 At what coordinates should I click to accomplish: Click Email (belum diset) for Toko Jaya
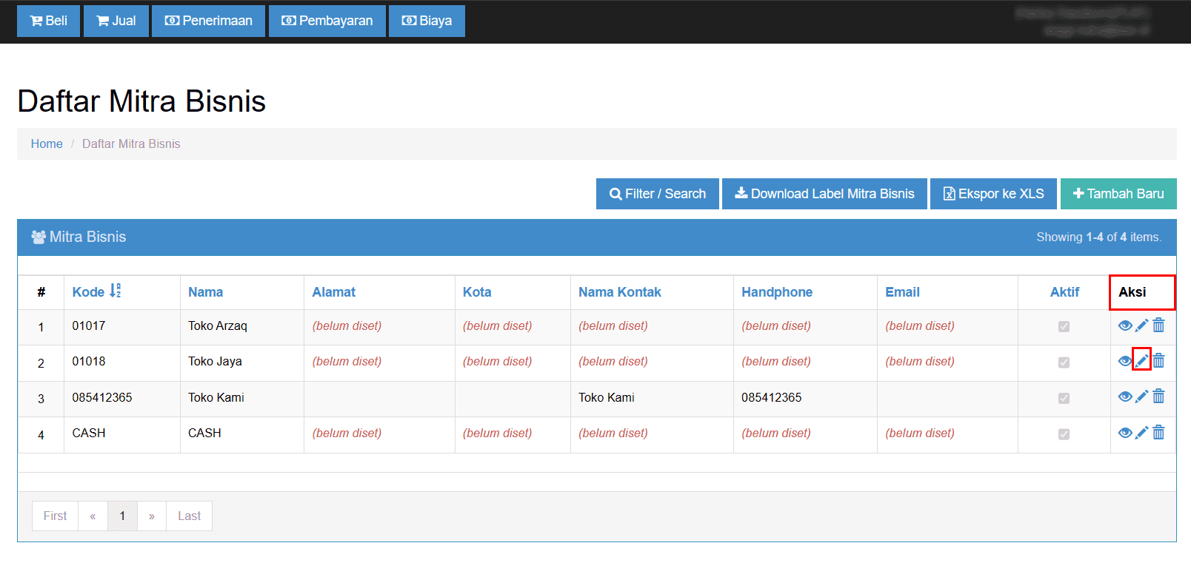(x=920, y=361)
